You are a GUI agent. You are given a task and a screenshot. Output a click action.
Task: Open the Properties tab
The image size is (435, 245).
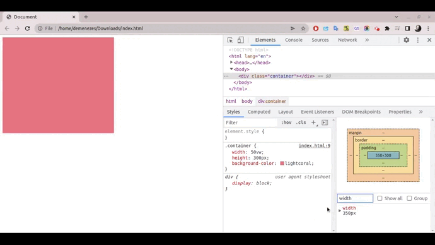400,112
